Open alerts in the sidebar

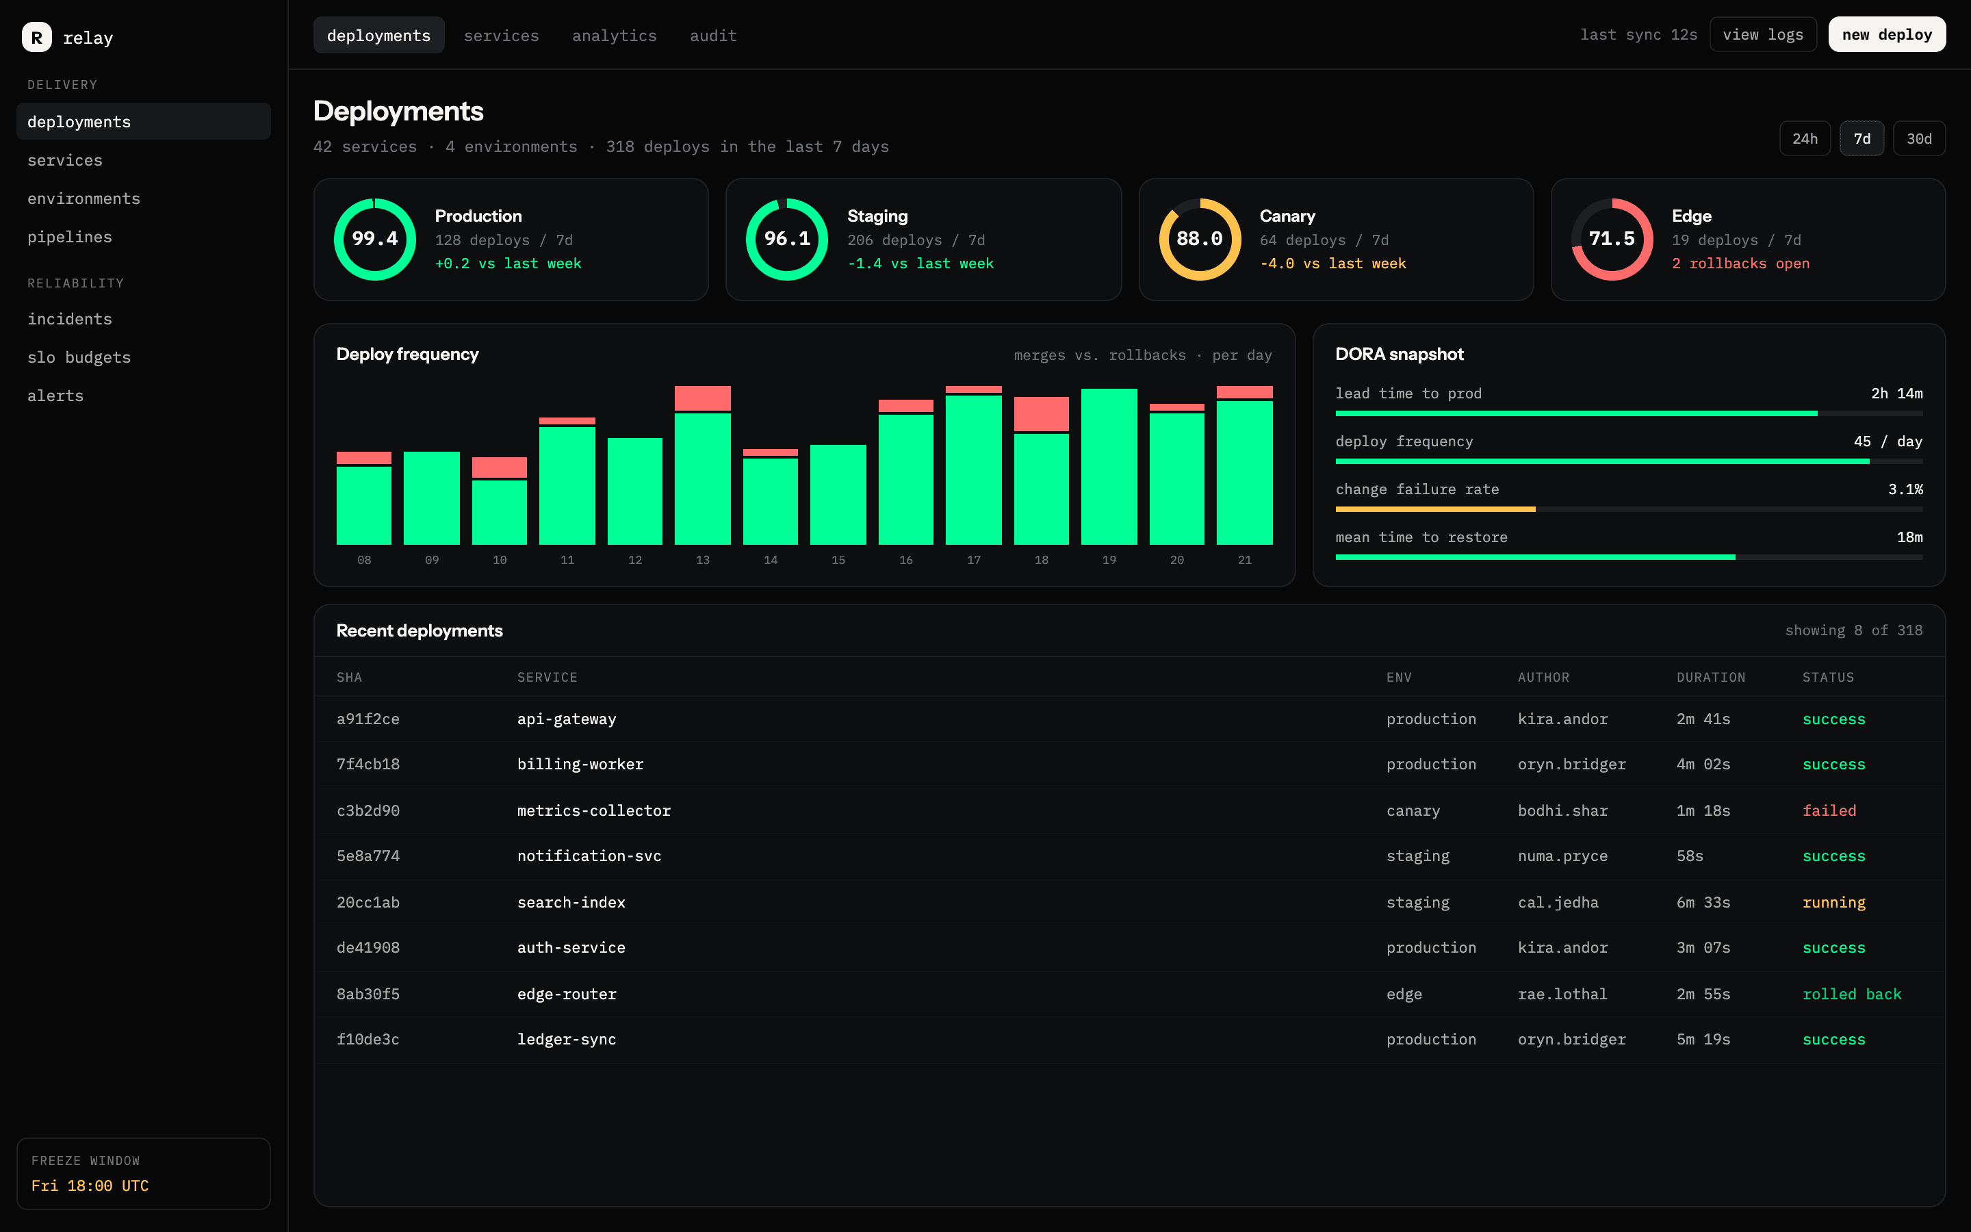point(143,395)
